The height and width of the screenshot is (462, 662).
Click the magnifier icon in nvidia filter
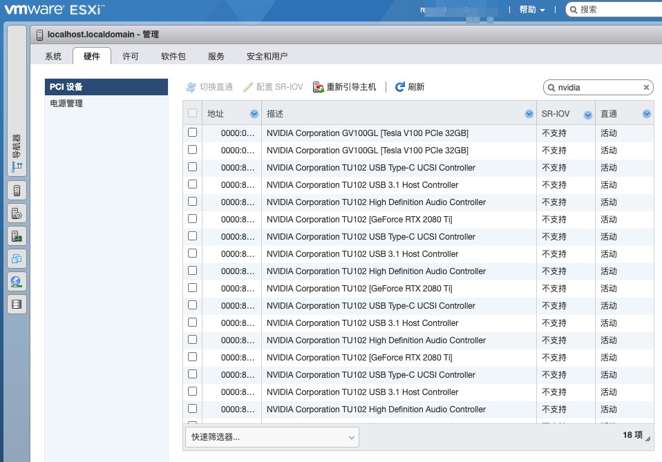551,88
